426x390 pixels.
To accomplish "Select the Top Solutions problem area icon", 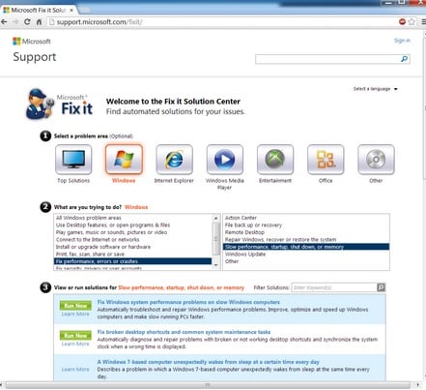I will [73, 160].
